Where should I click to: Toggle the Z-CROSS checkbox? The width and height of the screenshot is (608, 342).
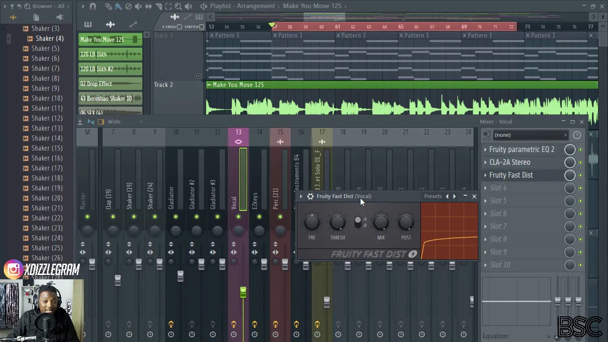pos(179,27)
